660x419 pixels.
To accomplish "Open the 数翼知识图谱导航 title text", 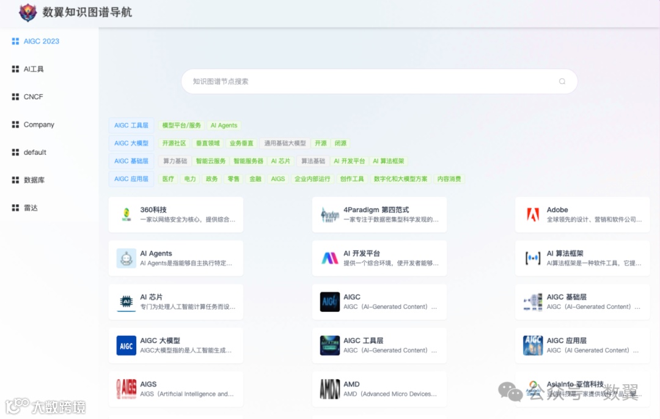I will point(87,13).
